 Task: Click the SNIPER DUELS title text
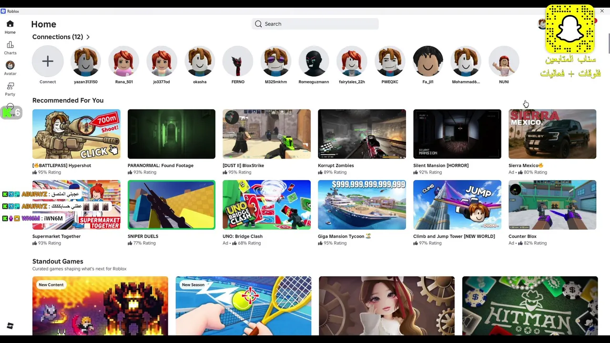click(143, 236)
